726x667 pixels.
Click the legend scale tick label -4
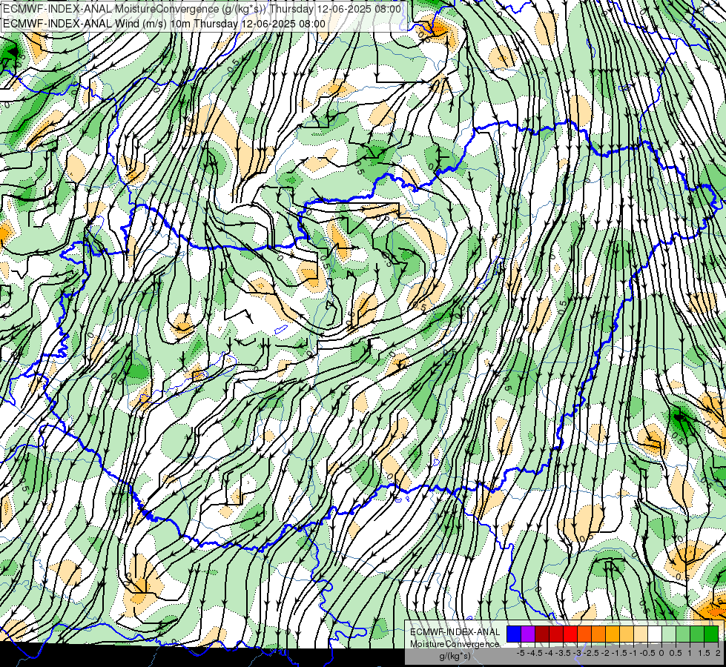pyautogui.click(x=549, y=653)
